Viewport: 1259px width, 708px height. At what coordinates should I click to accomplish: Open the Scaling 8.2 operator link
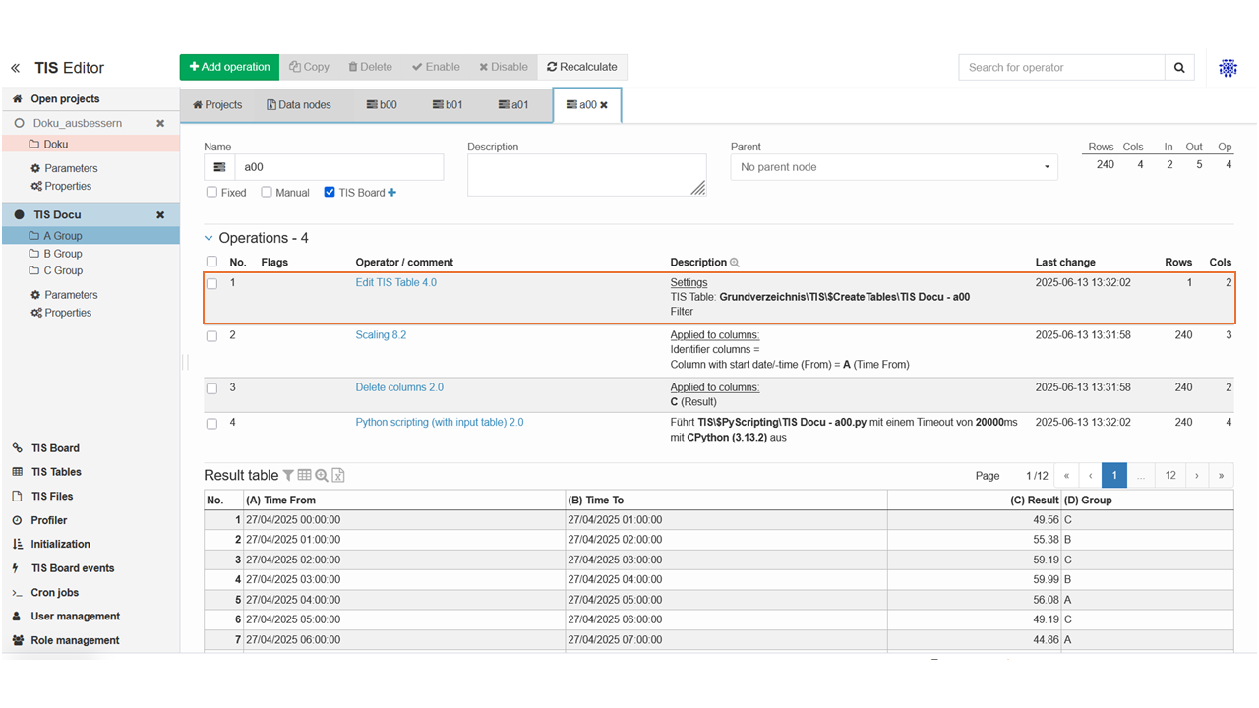click(x=381, y=335)
